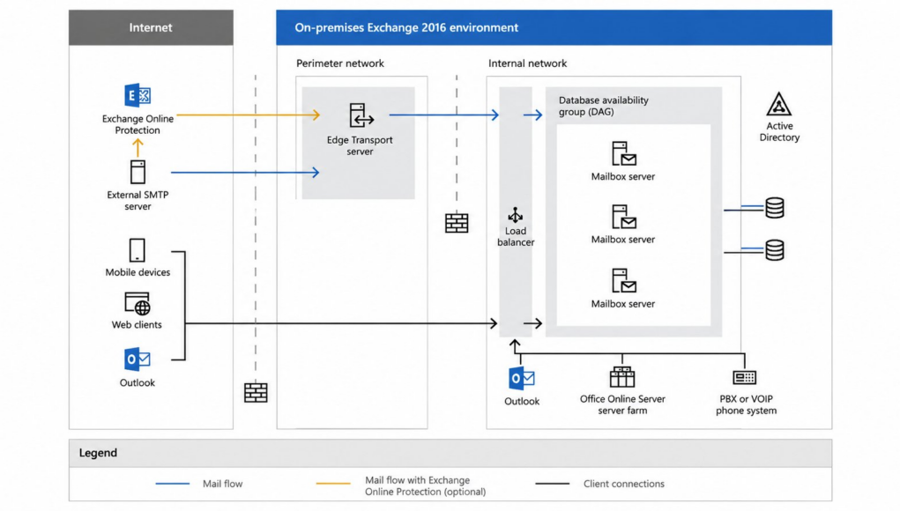This screenshot has height=511, width=900.
Task: Select the Edge Transport server icon
Action: (361, 115)
